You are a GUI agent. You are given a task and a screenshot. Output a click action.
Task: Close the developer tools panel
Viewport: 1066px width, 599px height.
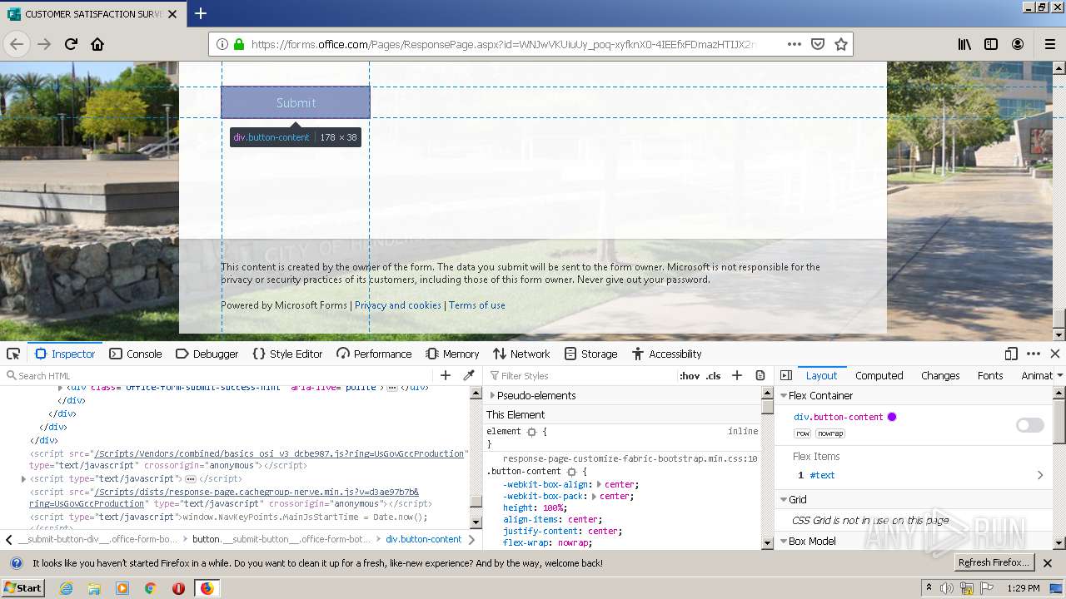tap(1054, 354)
